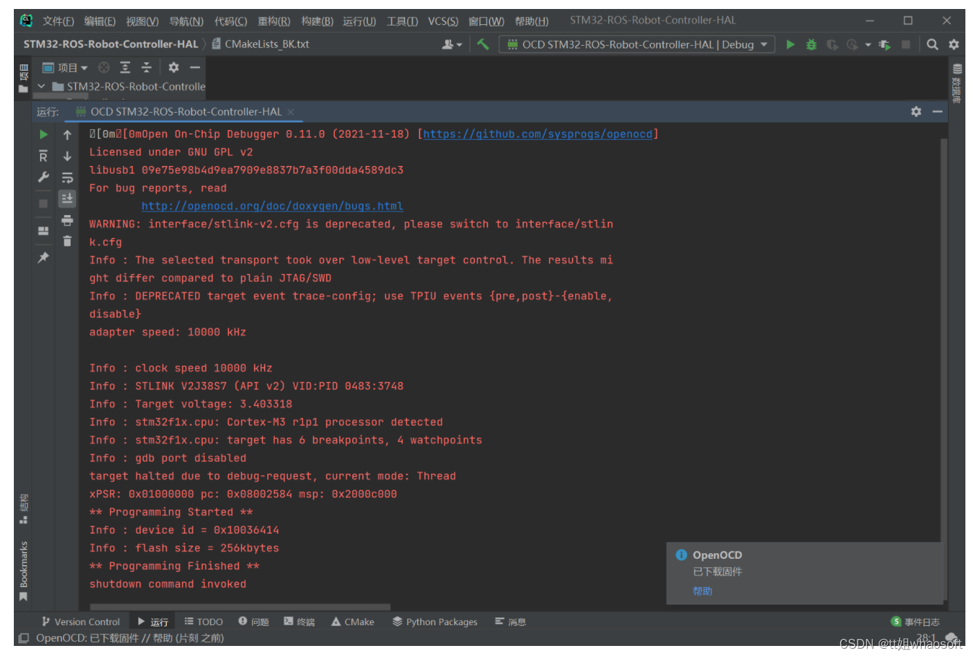Click the wrench icon in run panel

44,177
